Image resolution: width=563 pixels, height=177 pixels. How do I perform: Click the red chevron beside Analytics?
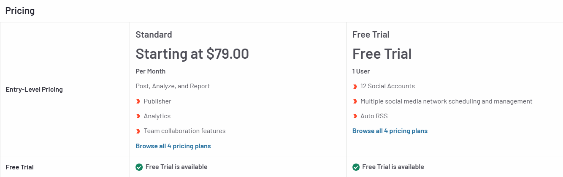138,116
